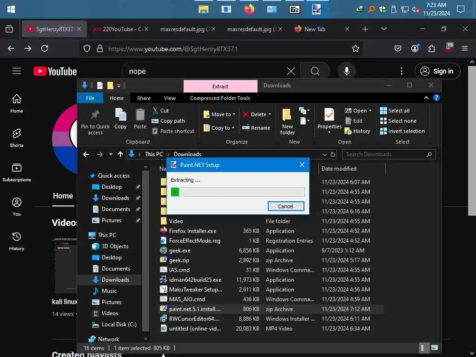The width and height of the screenshot is (476, 357).
Task: Open 7-Zip from the taskbar
Action: click(x=294, y=9)
